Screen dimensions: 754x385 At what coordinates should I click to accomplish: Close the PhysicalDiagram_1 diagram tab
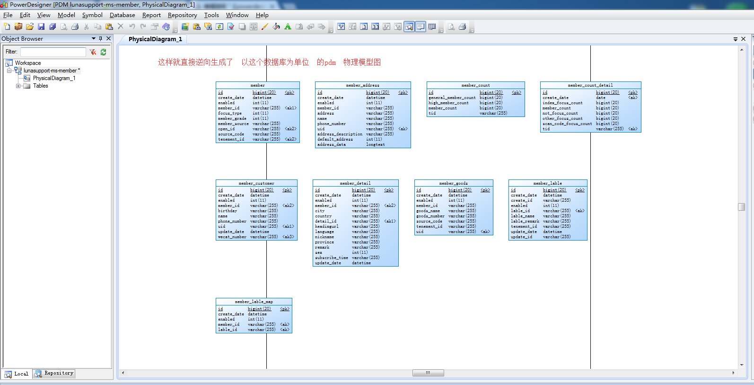tap(744, 39)
